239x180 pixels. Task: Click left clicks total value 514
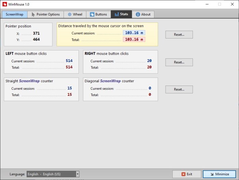(69, 67)
